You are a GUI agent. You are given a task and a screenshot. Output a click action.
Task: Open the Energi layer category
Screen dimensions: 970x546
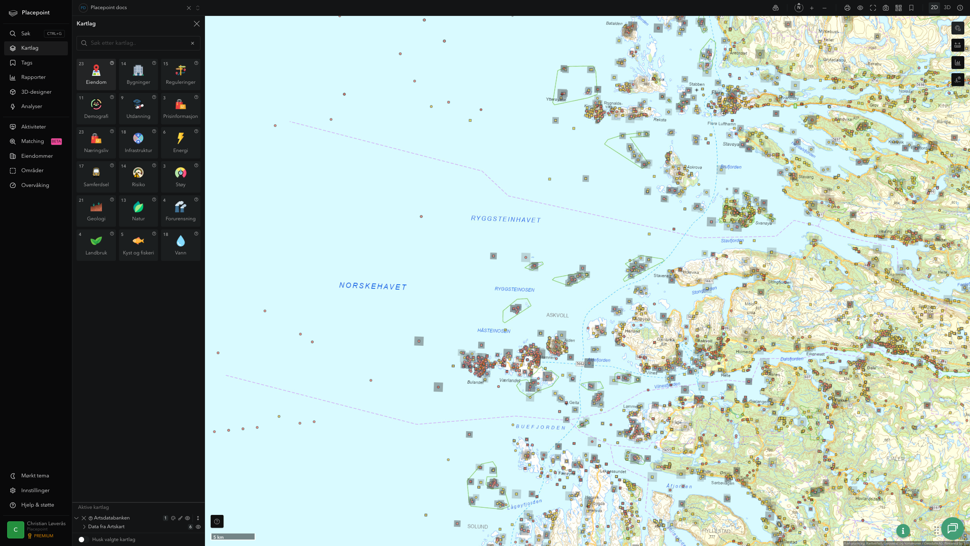coord(180,143)
